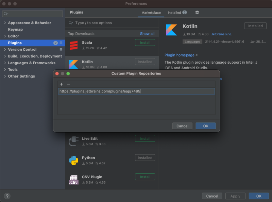Click Show all top downloads link
272x202 pixels.
[x=147, y=34]
